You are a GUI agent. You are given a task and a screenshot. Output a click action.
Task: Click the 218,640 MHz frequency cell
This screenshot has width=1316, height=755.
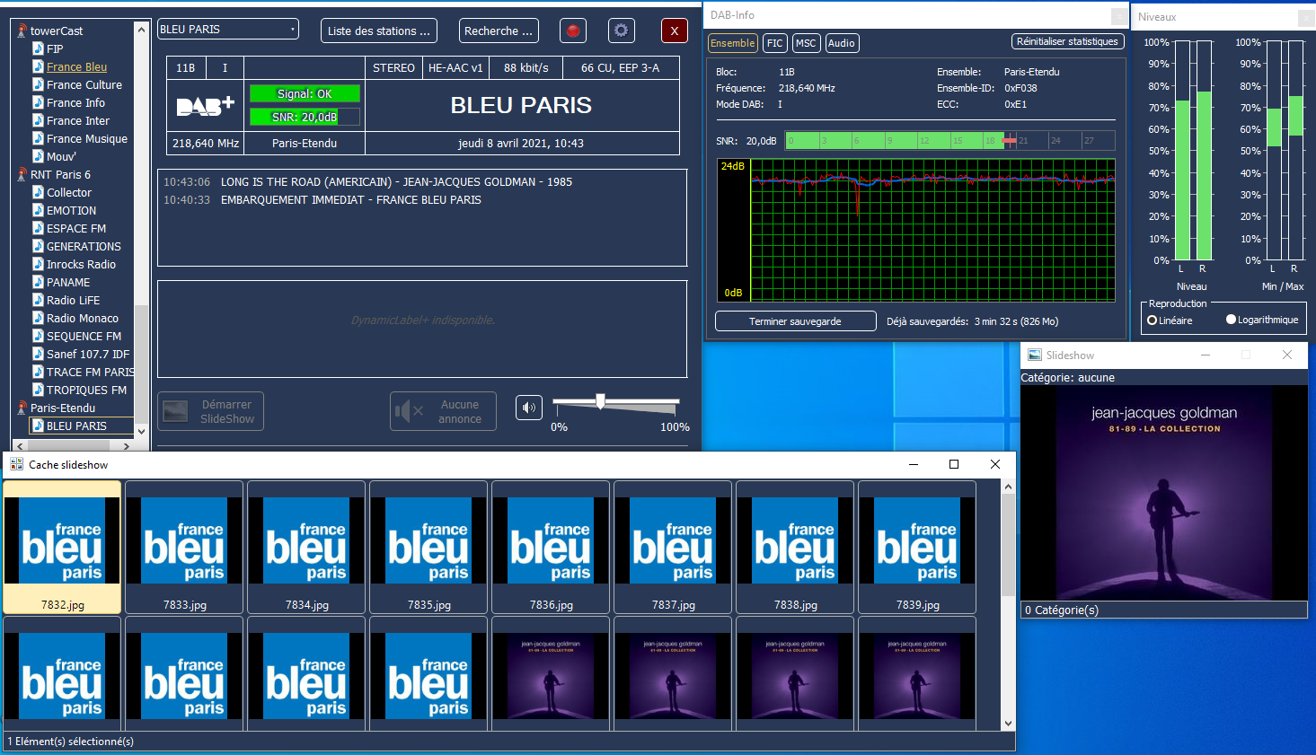206,144
